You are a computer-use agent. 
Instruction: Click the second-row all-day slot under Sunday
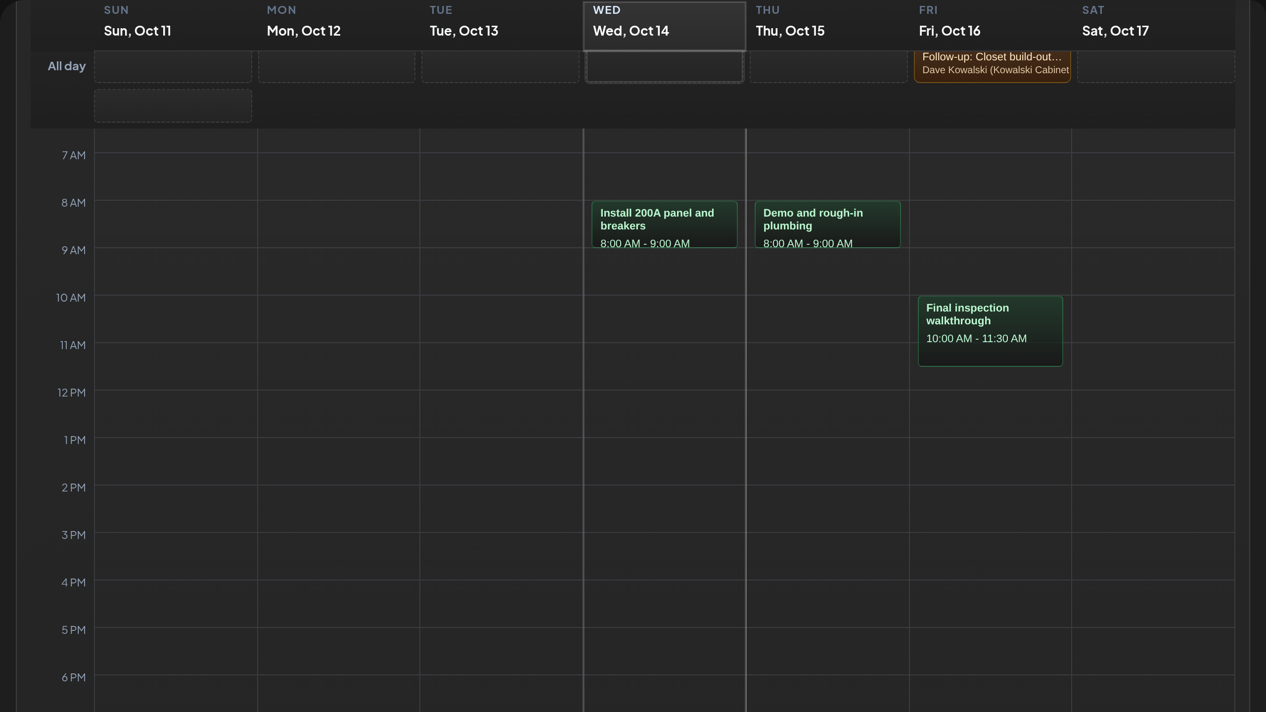coord(173,106)
